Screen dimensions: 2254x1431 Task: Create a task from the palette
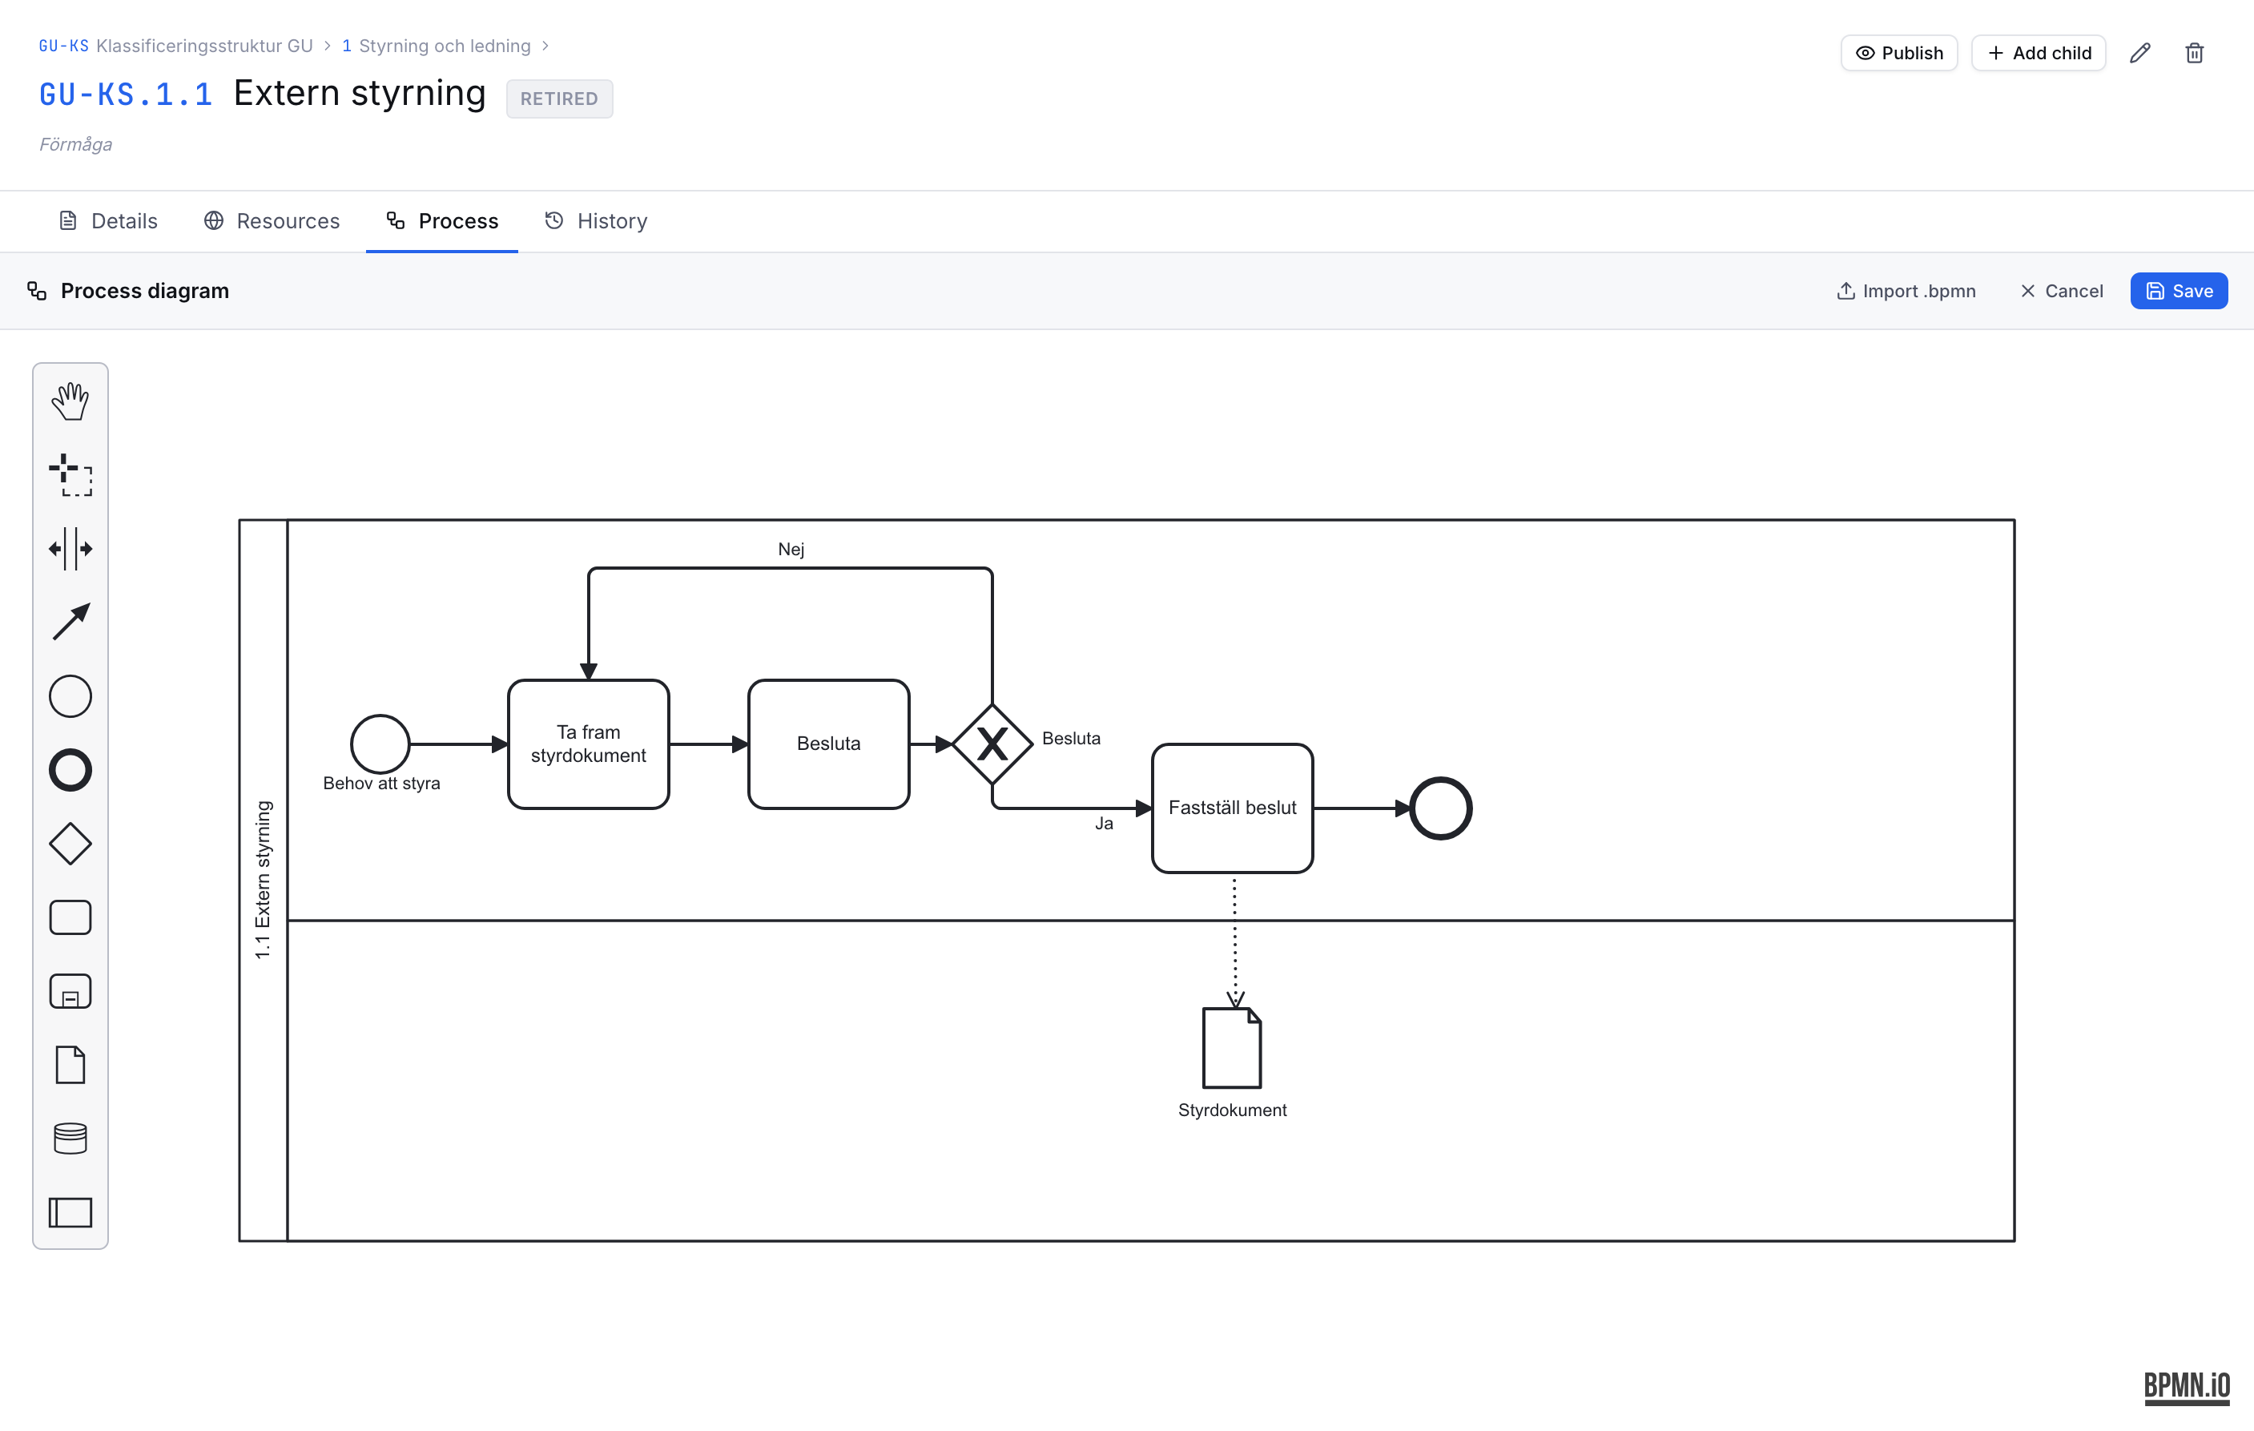[70, 917]
